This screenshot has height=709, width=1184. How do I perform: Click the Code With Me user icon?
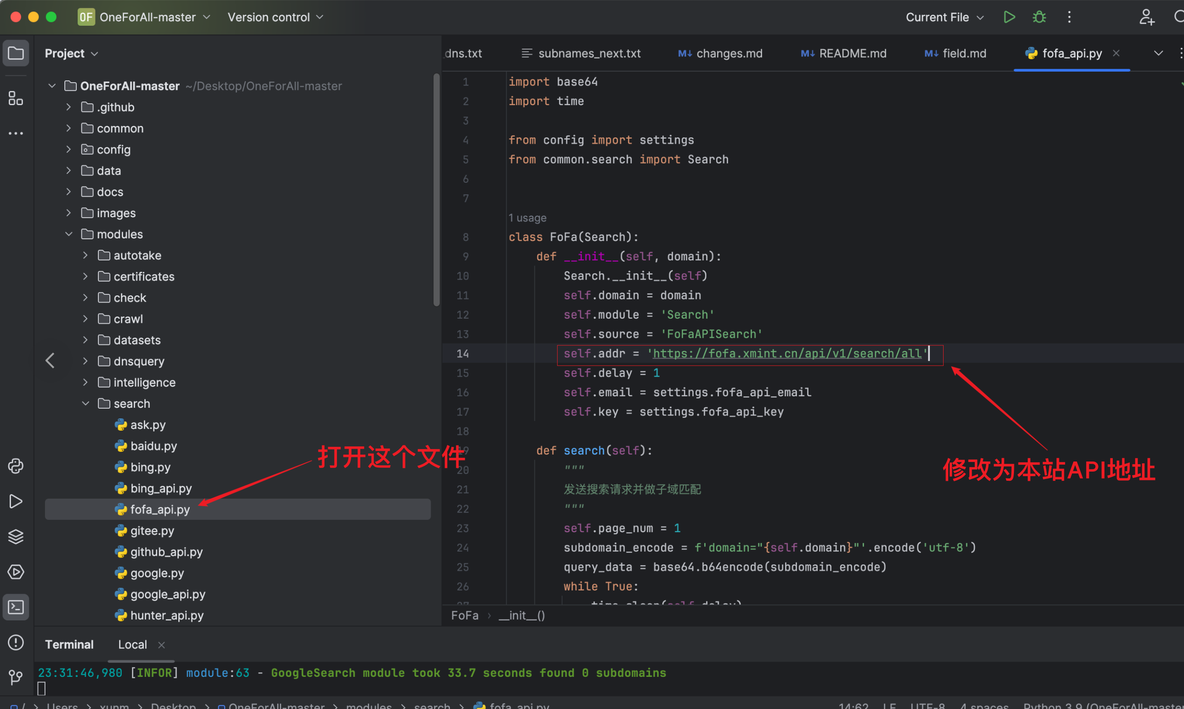pos(1146,17)
